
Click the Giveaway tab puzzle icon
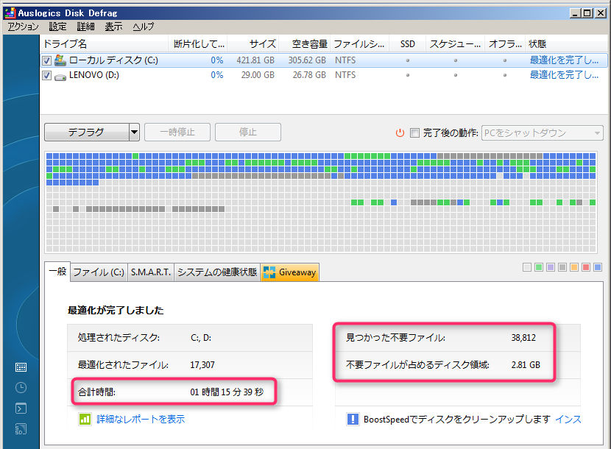coord(269,272)
